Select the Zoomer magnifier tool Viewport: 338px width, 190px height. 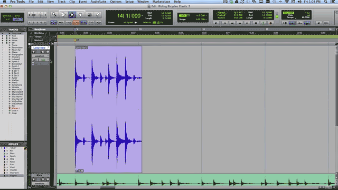point(54,15)
